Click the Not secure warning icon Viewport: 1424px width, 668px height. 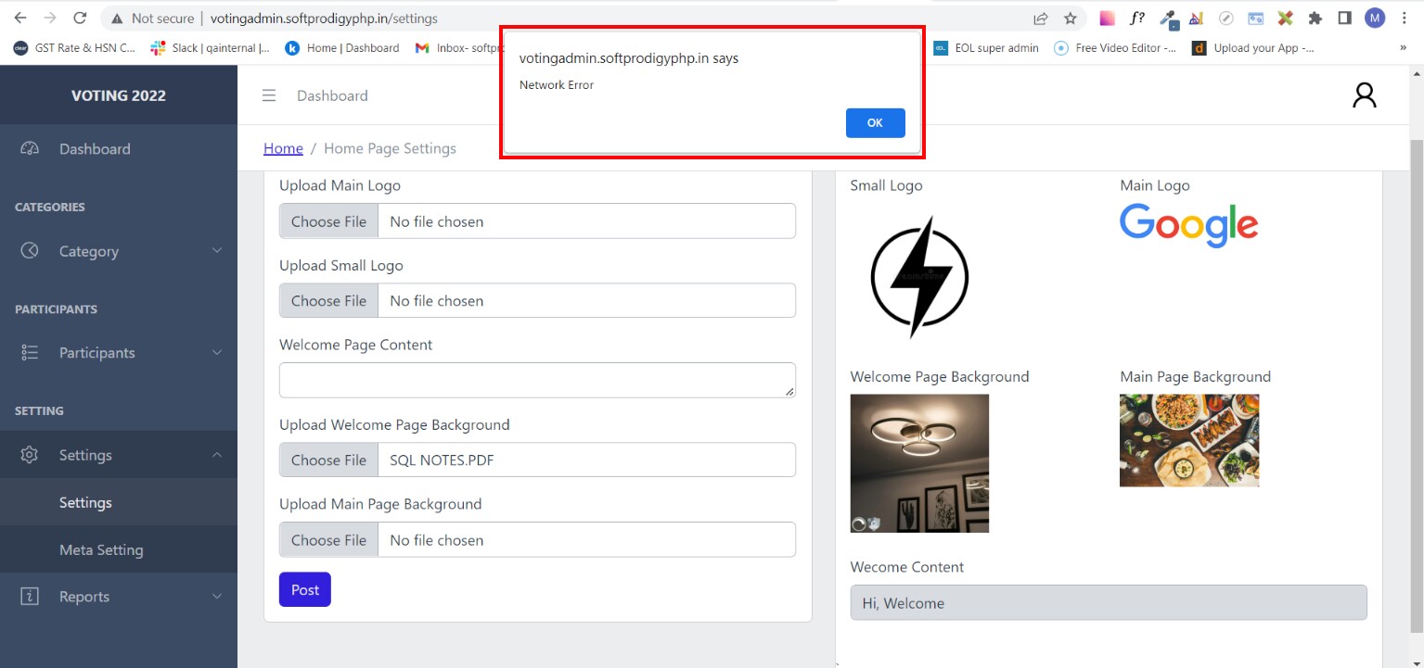point(117,18)
